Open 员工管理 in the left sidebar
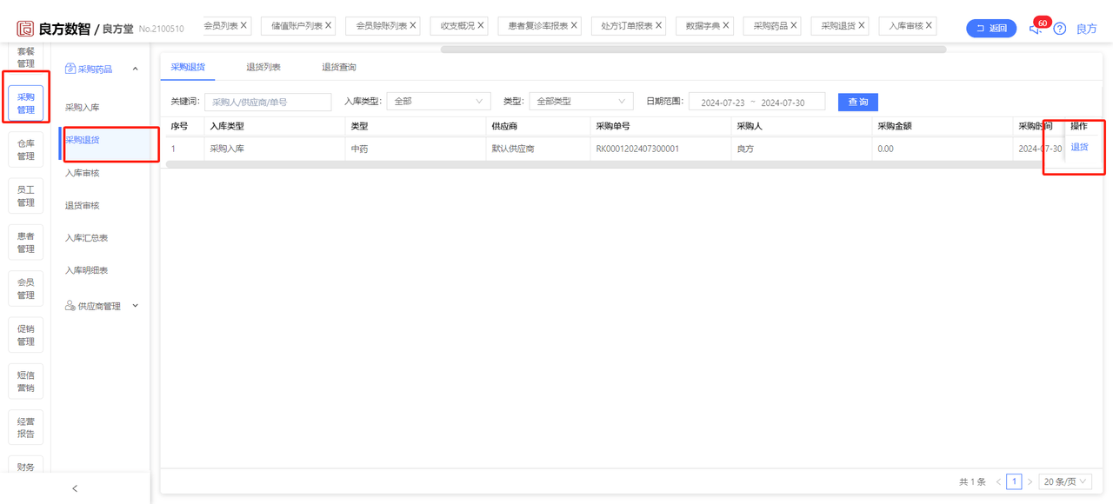This screenshot has width=1113, height=504. tap(26, 196)
